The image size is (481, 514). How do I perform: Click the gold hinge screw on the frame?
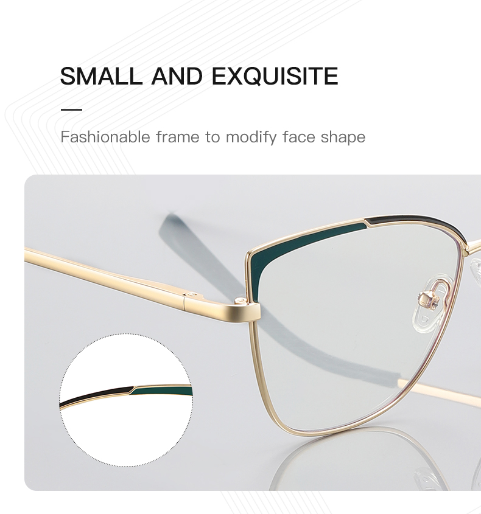tap(240, 300)
